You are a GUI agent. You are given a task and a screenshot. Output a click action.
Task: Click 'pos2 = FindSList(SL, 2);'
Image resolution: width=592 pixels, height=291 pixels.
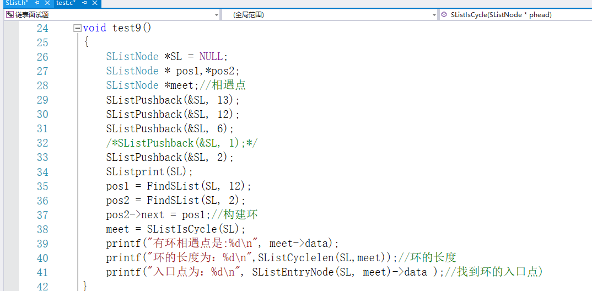pyautogui.click(x=176, y=201)
